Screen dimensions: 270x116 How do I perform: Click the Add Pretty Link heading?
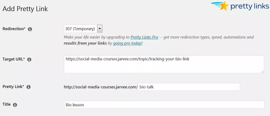point(25,9)
